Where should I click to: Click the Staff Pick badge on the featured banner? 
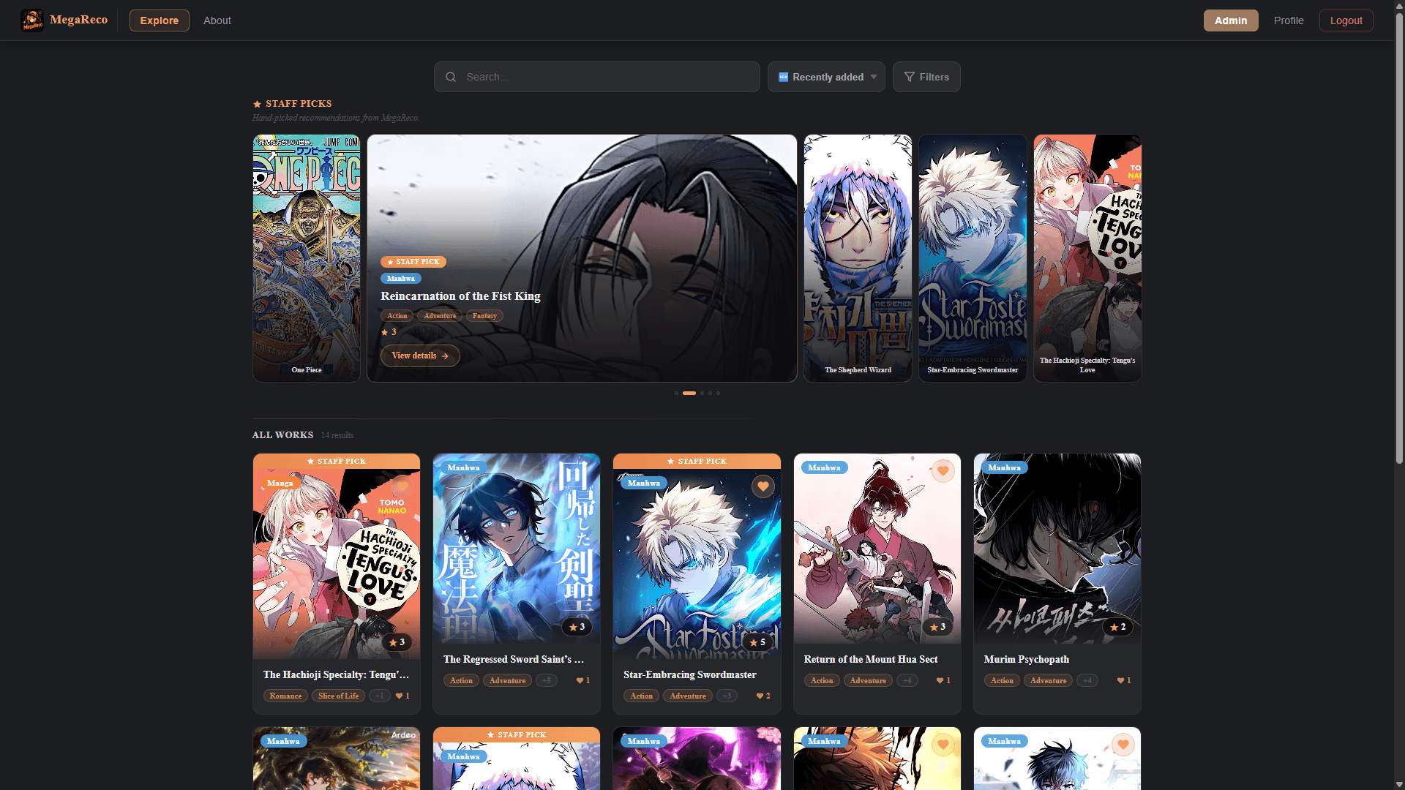pyautogui.click(x=413, y=262)
